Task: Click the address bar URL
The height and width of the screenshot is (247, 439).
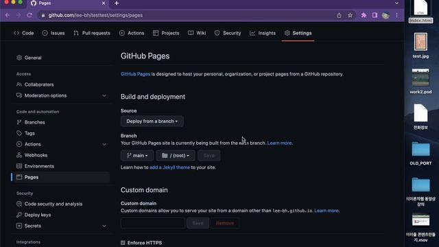Action: 95,15
